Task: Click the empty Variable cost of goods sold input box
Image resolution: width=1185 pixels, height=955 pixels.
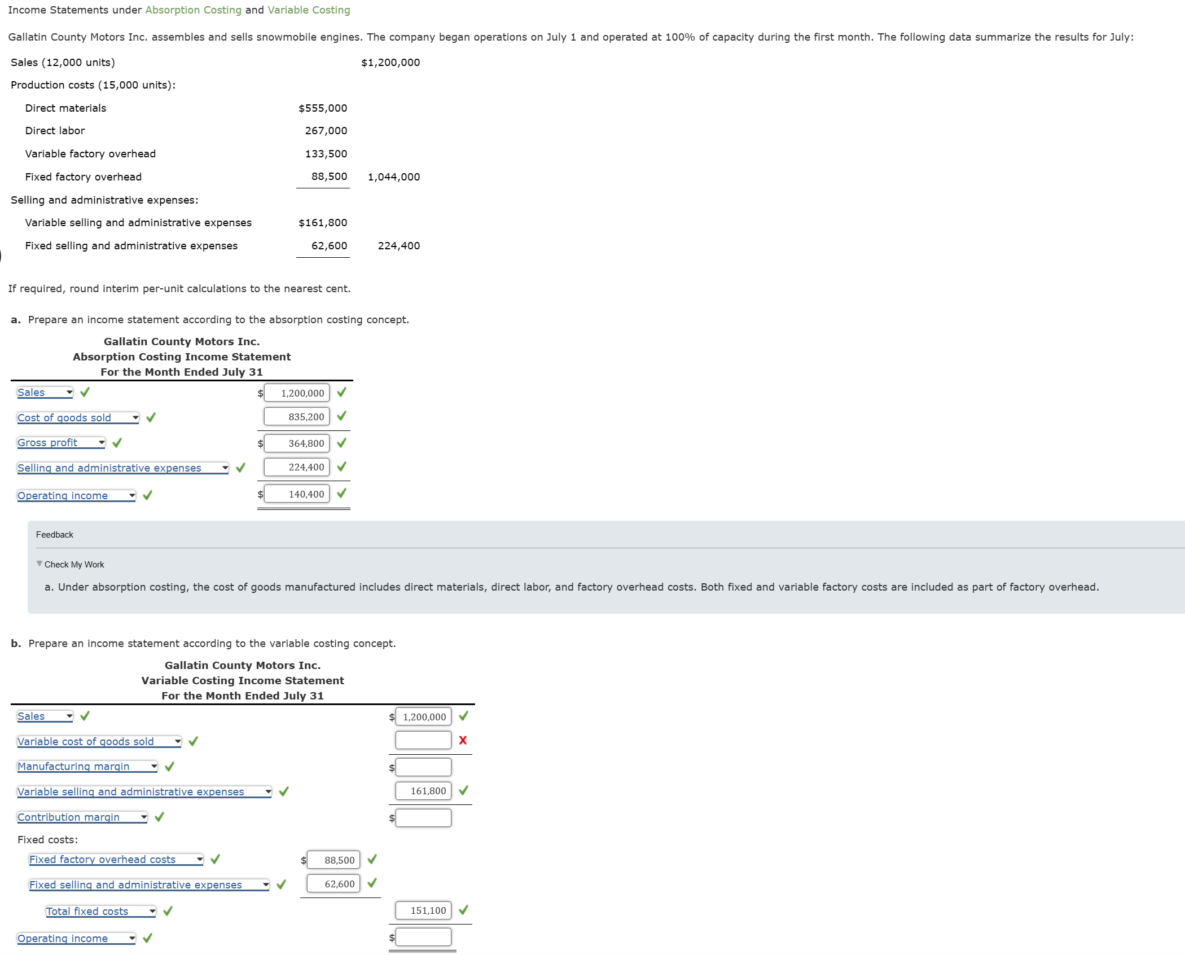Action: (422, 740)
